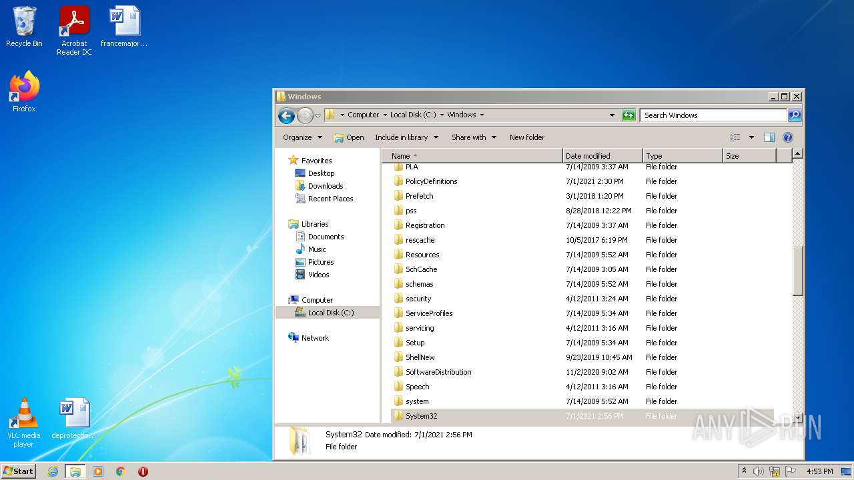Screen dimensions: 854x480
Task: Select the Resources folder
Action: tap(422, 255)
